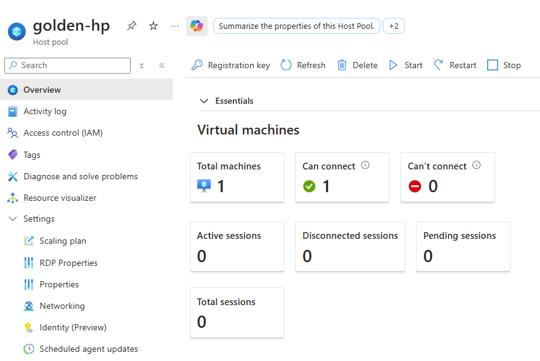This screenshot has height=361, width=540.
Task: Click the Stop button in toolbar
Action: point(504,65)
